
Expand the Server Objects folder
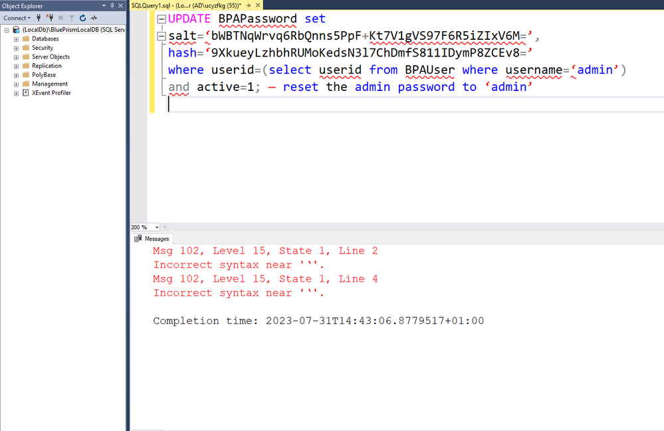pyautogui.click(x=16, y=57)
